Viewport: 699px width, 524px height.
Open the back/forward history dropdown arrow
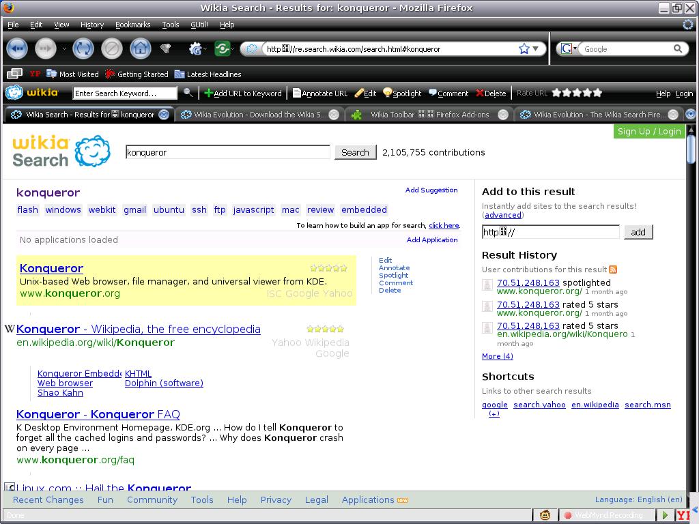[64, 48]
